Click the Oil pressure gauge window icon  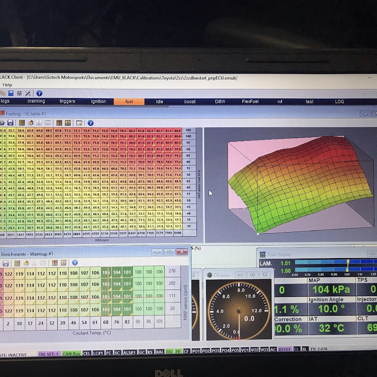[x=209, y=275]
